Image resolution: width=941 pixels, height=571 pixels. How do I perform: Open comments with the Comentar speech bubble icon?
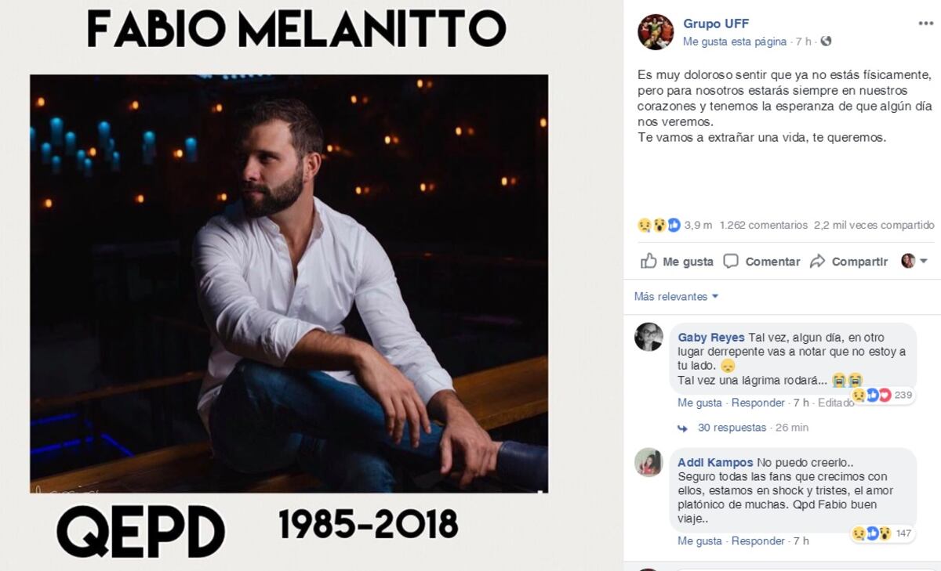click(x=731, y=262)
